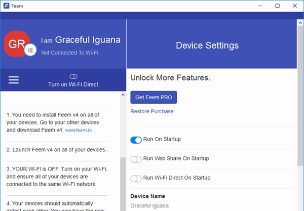Enable Run Wi-Fi Direct On Startup
Viewport: 304px width, 211px height.
pyautogui.click(x=136, y=179)
